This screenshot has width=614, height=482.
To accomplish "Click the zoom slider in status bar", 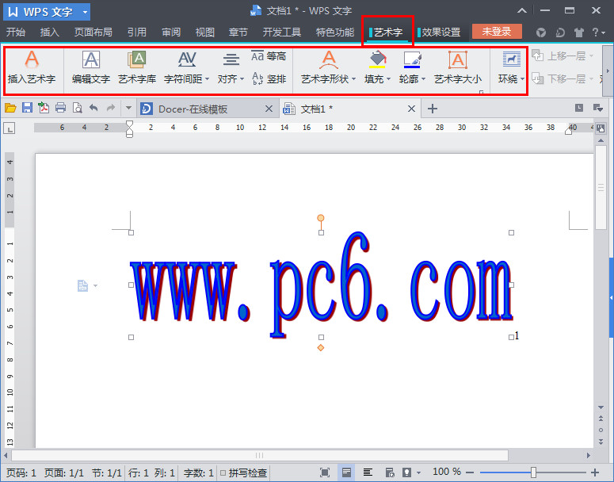I will (533, 472).
